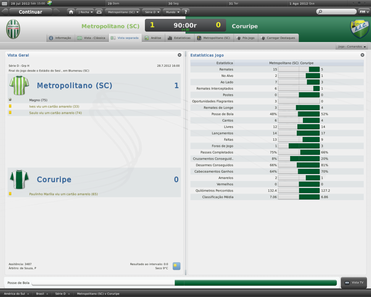
Task: Click the sunny weather icon
Action: (x=176, y=266)
